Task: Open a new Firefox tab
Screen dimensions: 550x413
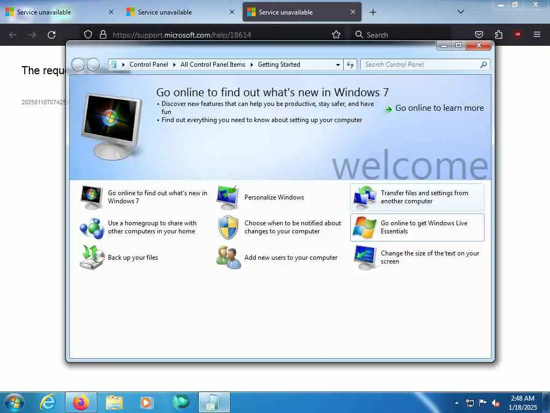Action: click(373, 12)
